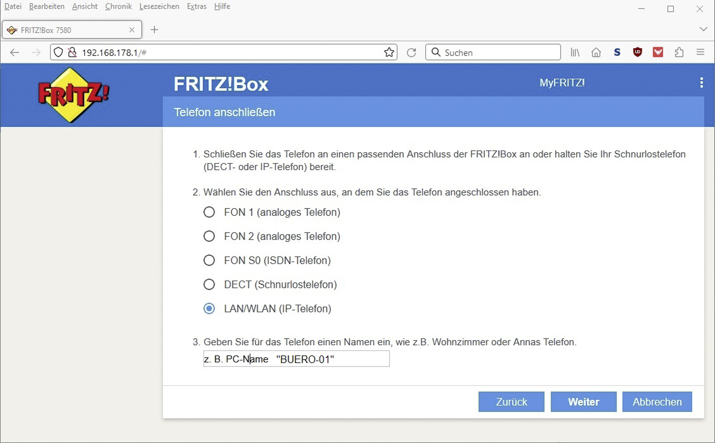Open the Extras menu
The image size is (715, 443).
(197, 6)
